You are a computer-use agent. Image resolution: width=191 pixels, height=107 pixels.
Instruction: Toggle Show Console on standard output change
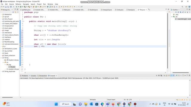pyautogui.click(x=171, y=75)
